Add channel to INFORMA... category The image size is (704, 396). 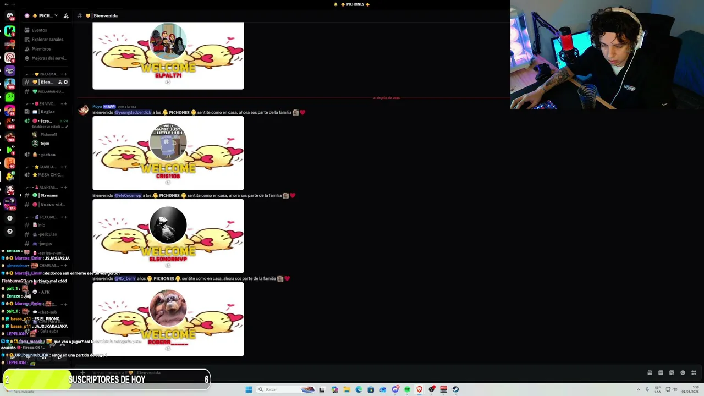pos(65,74)
